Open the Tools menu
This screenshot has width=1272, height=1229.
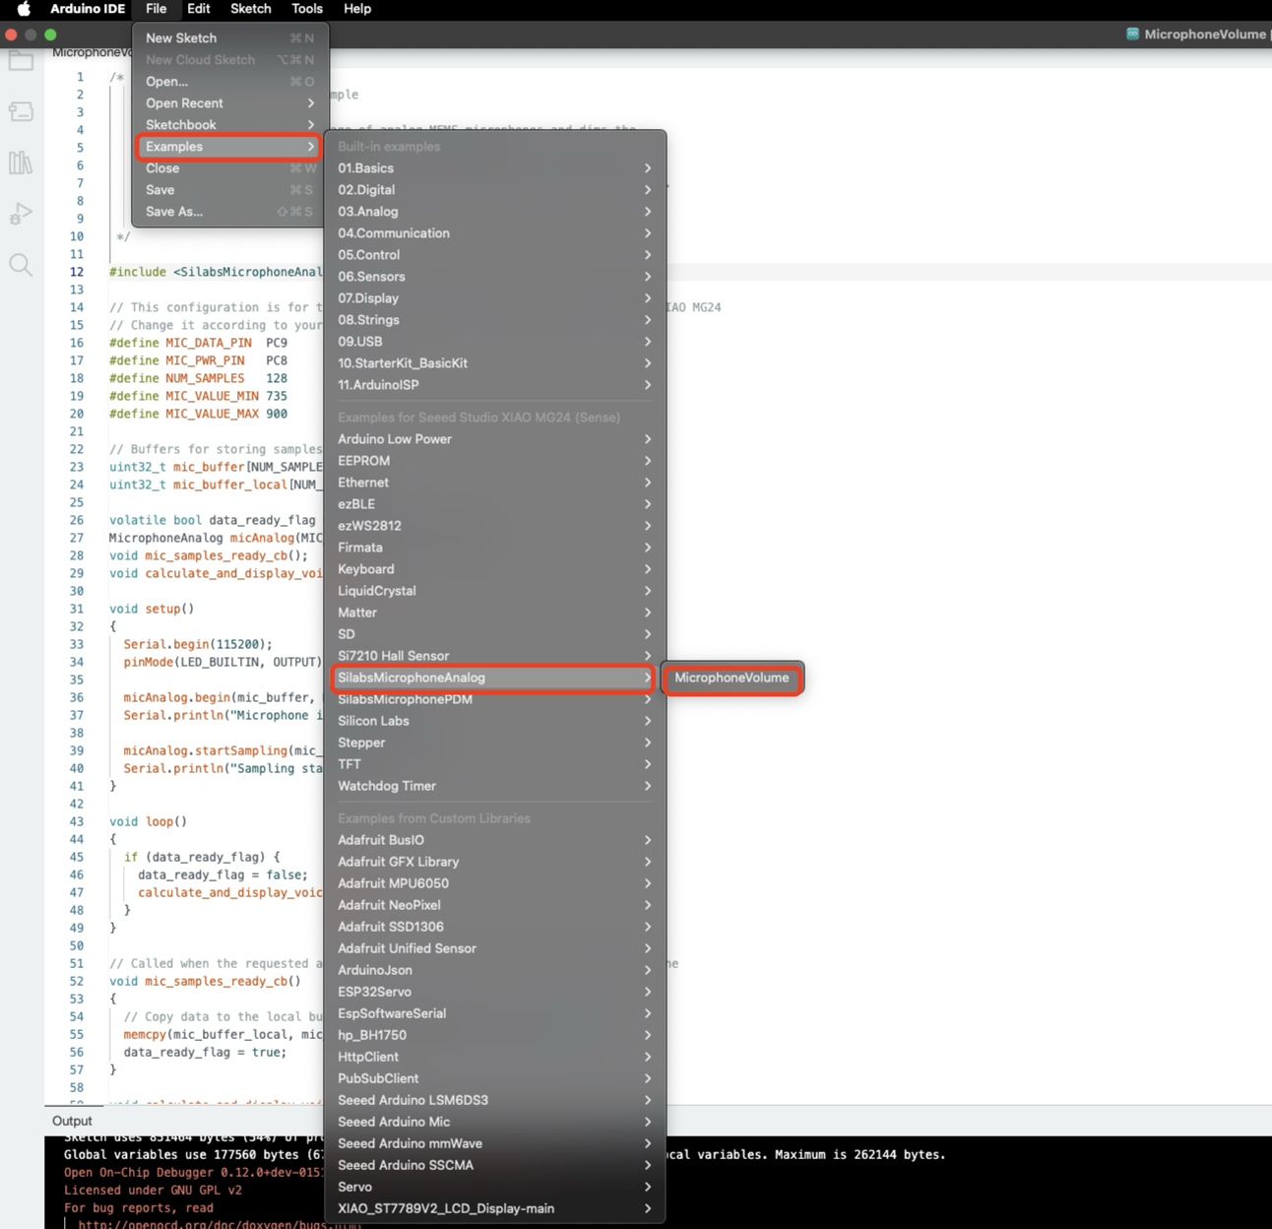tap(307, 9)
